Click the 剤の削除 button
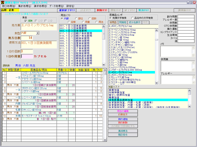 [x=123, y=123]
